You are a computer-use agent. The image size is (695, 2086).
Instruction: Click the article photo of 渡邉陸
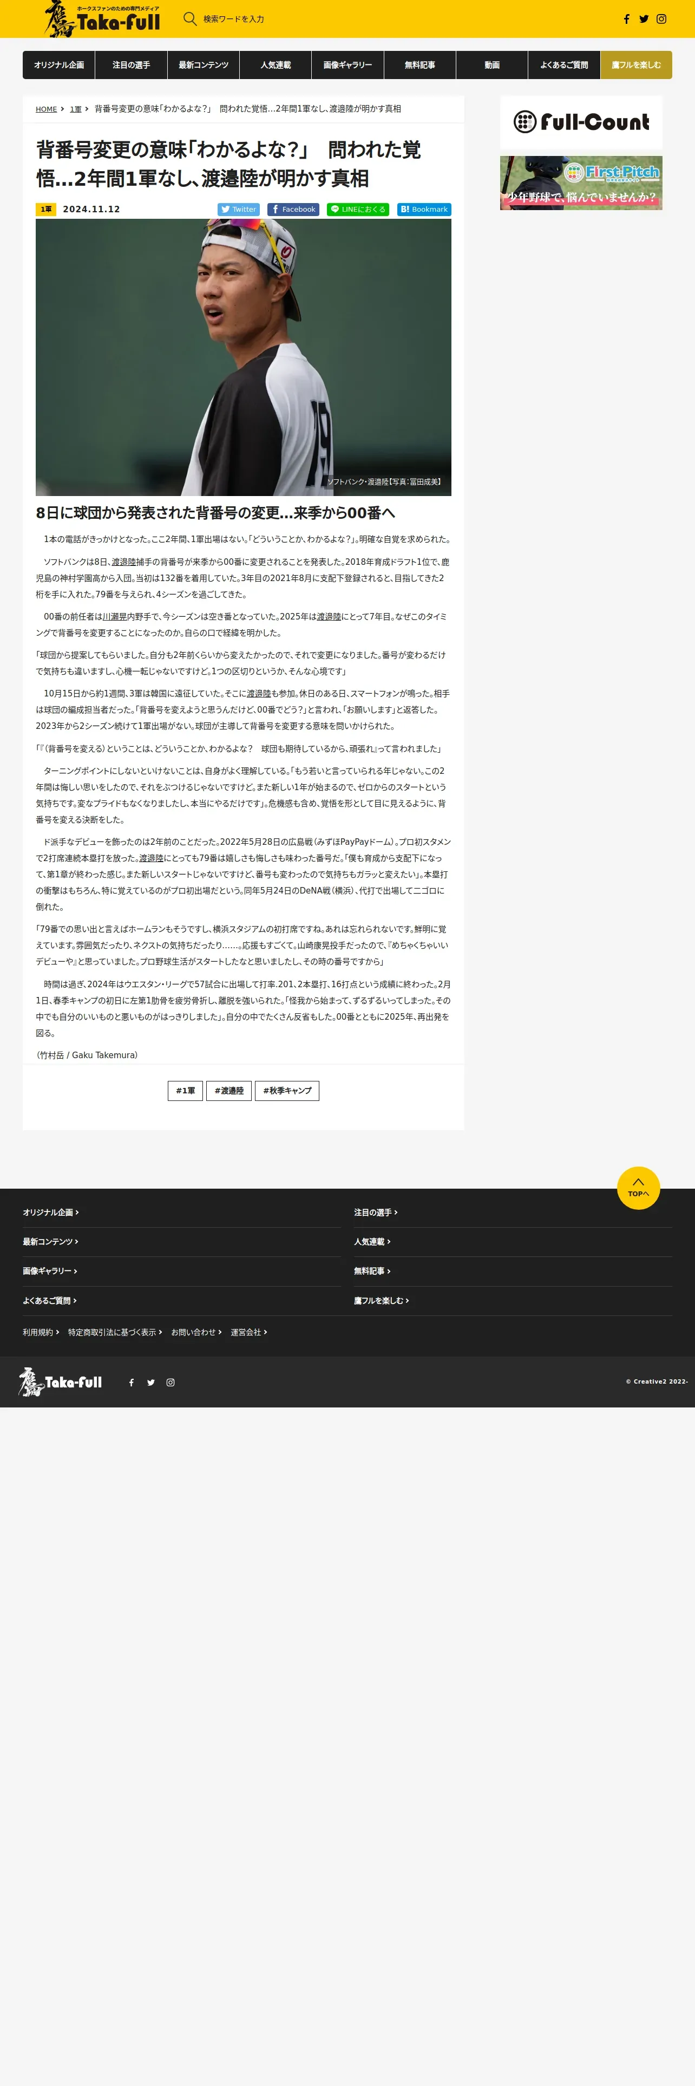[244, 357]
